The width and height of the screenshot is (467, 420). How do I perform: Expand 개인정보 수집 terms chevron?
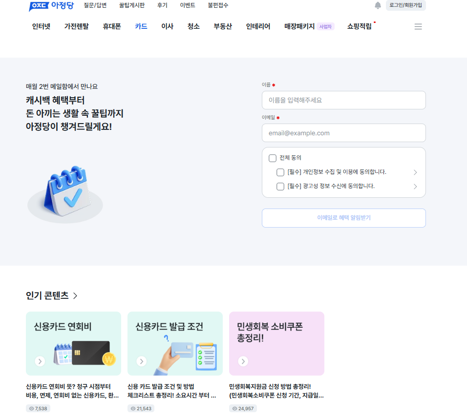pos(415,172)
